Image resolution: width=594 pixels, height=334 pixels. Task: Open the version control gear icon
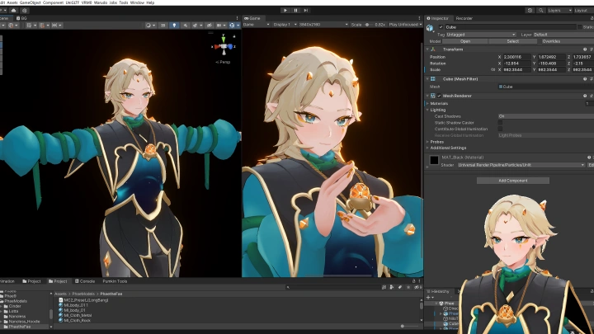point(25,11)
